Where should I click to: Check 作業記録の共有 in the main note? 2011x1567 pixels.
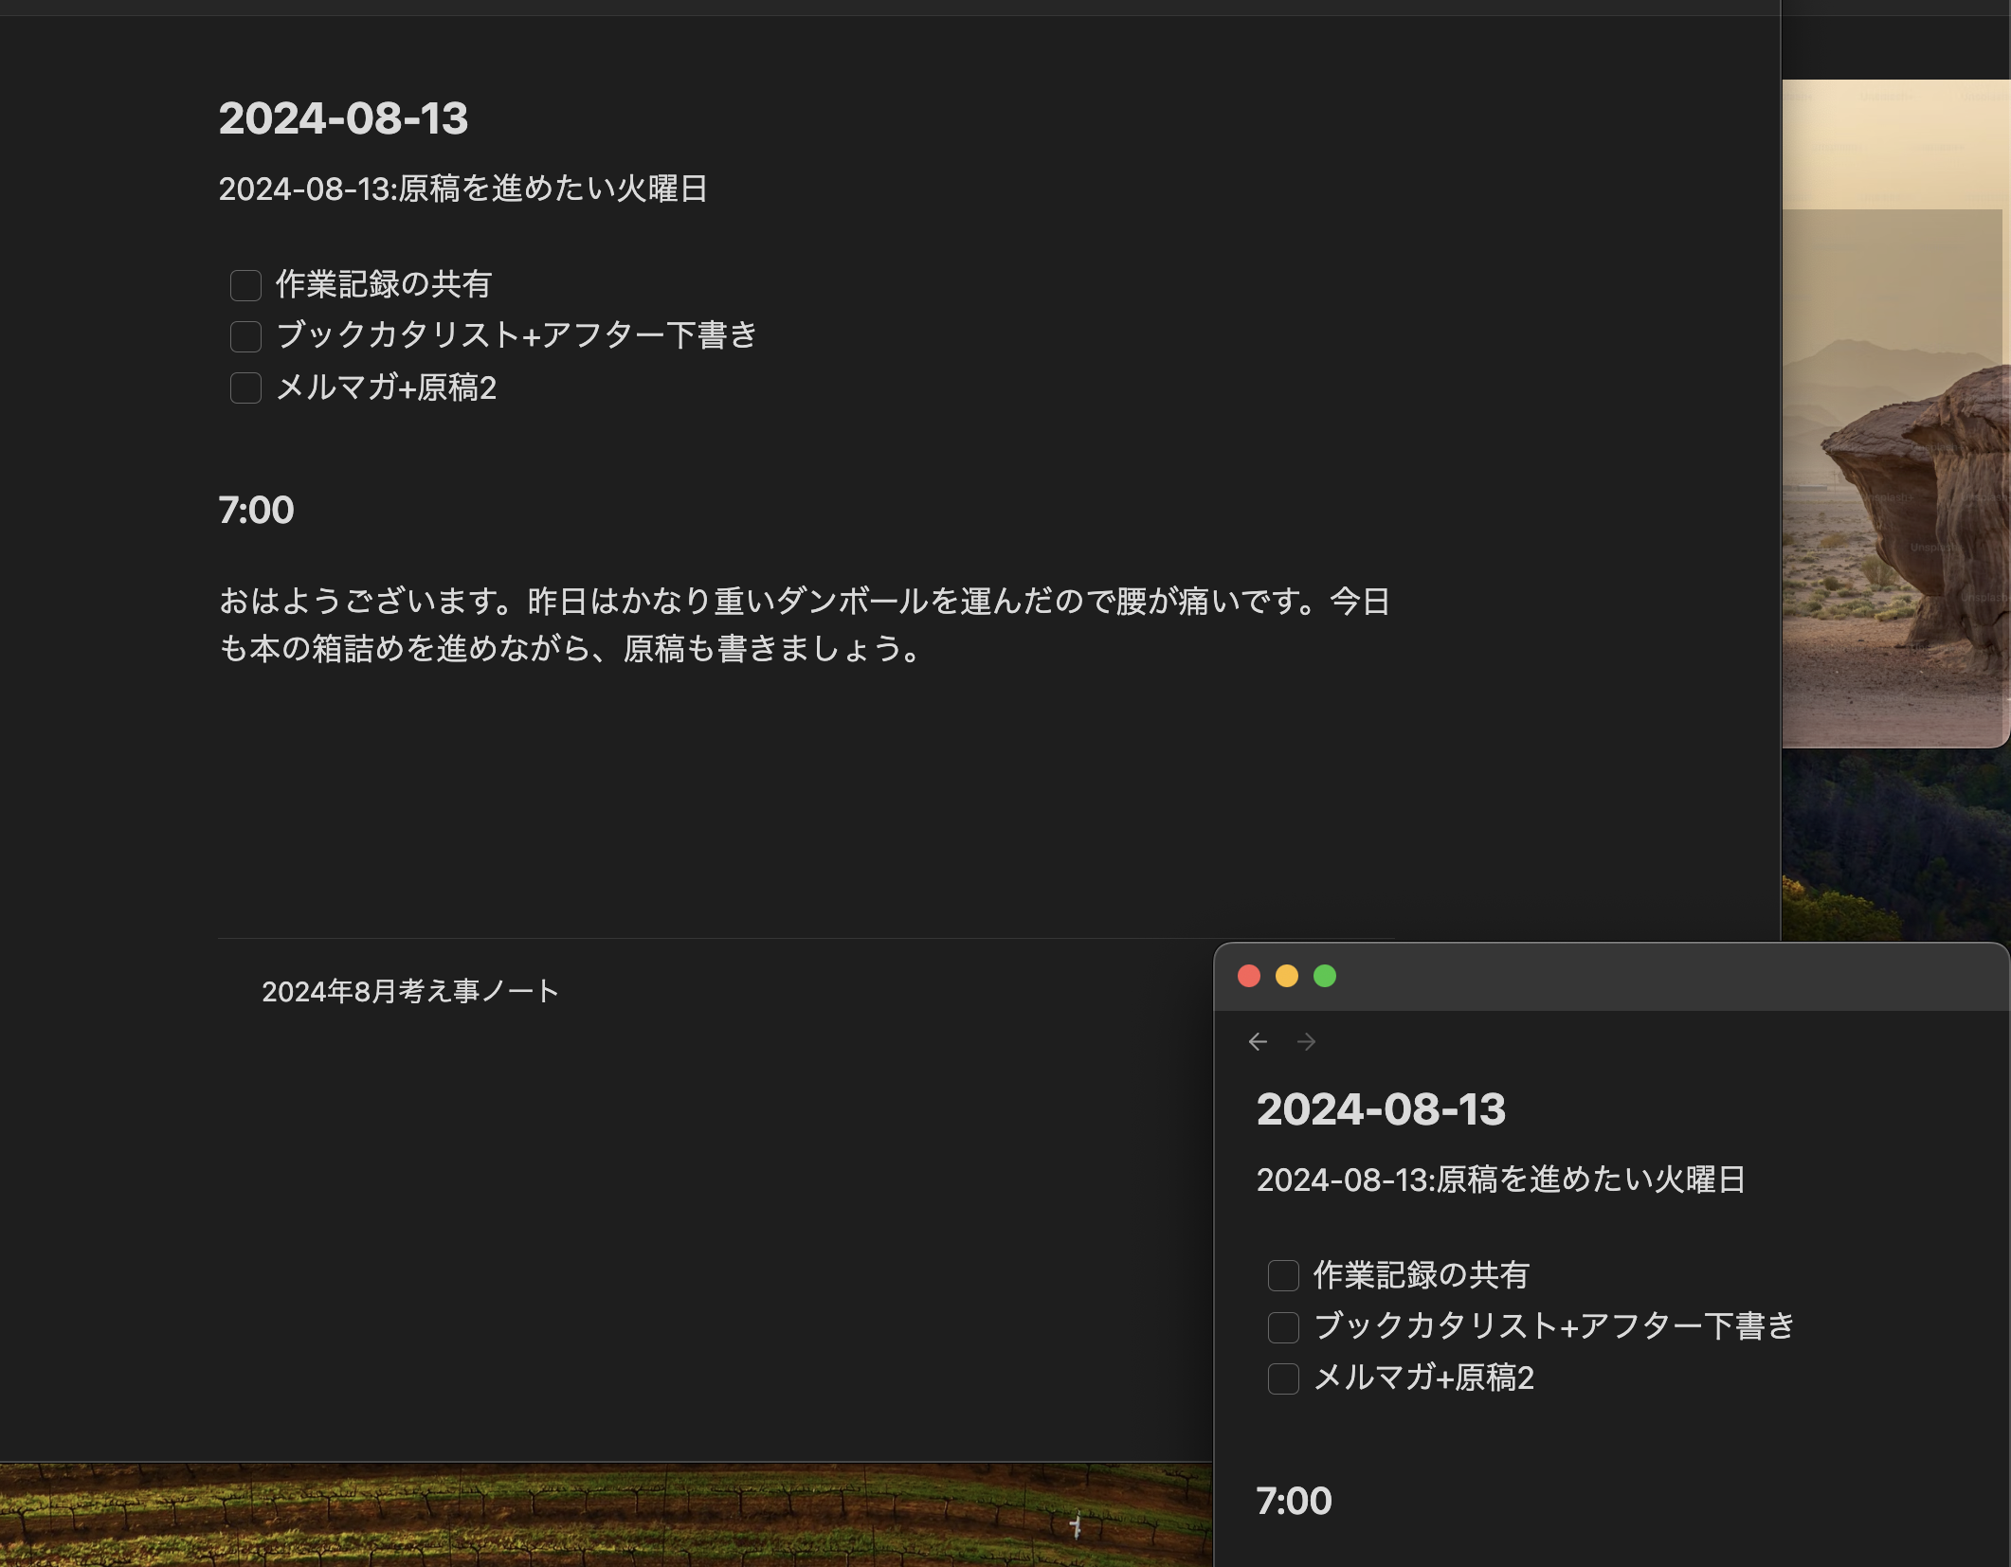pyautogui.click(x=245, y=285)
